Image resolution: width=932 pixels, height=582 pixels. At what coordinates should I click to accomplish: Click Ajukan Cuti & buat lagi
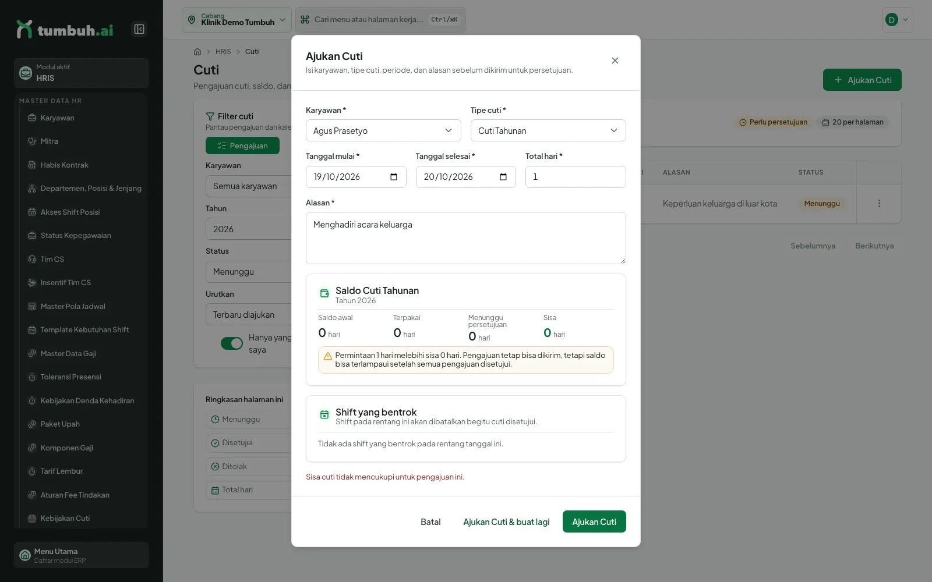coord(506,522)
